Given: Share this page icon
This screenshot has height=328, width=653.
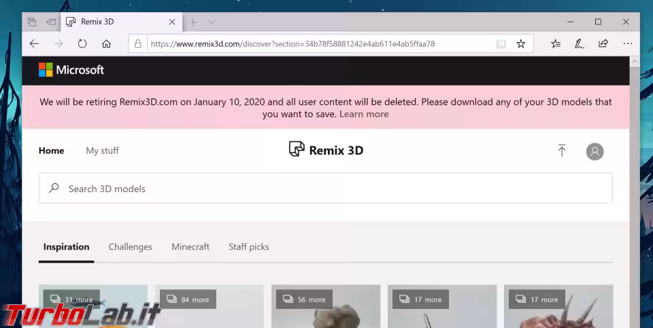Looking at the screenshot, I should 603,44.
